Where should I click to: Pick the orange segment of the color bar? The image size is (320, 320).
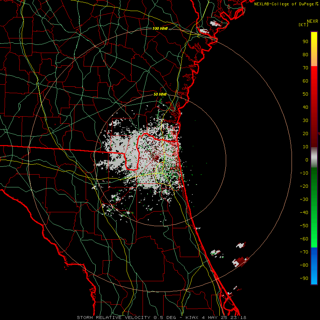click(314, 59)
